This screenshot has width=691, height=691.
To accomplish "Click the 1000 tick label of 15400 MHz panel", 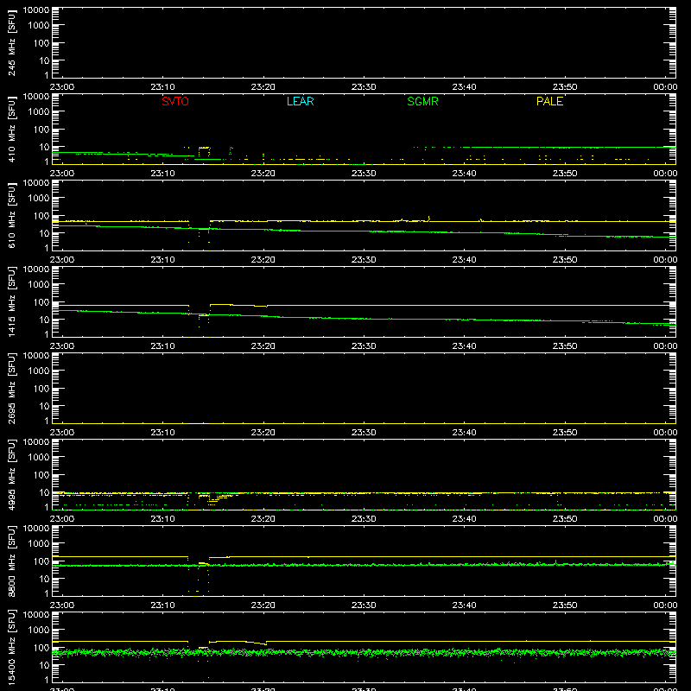I will click(x=39, y=630).
